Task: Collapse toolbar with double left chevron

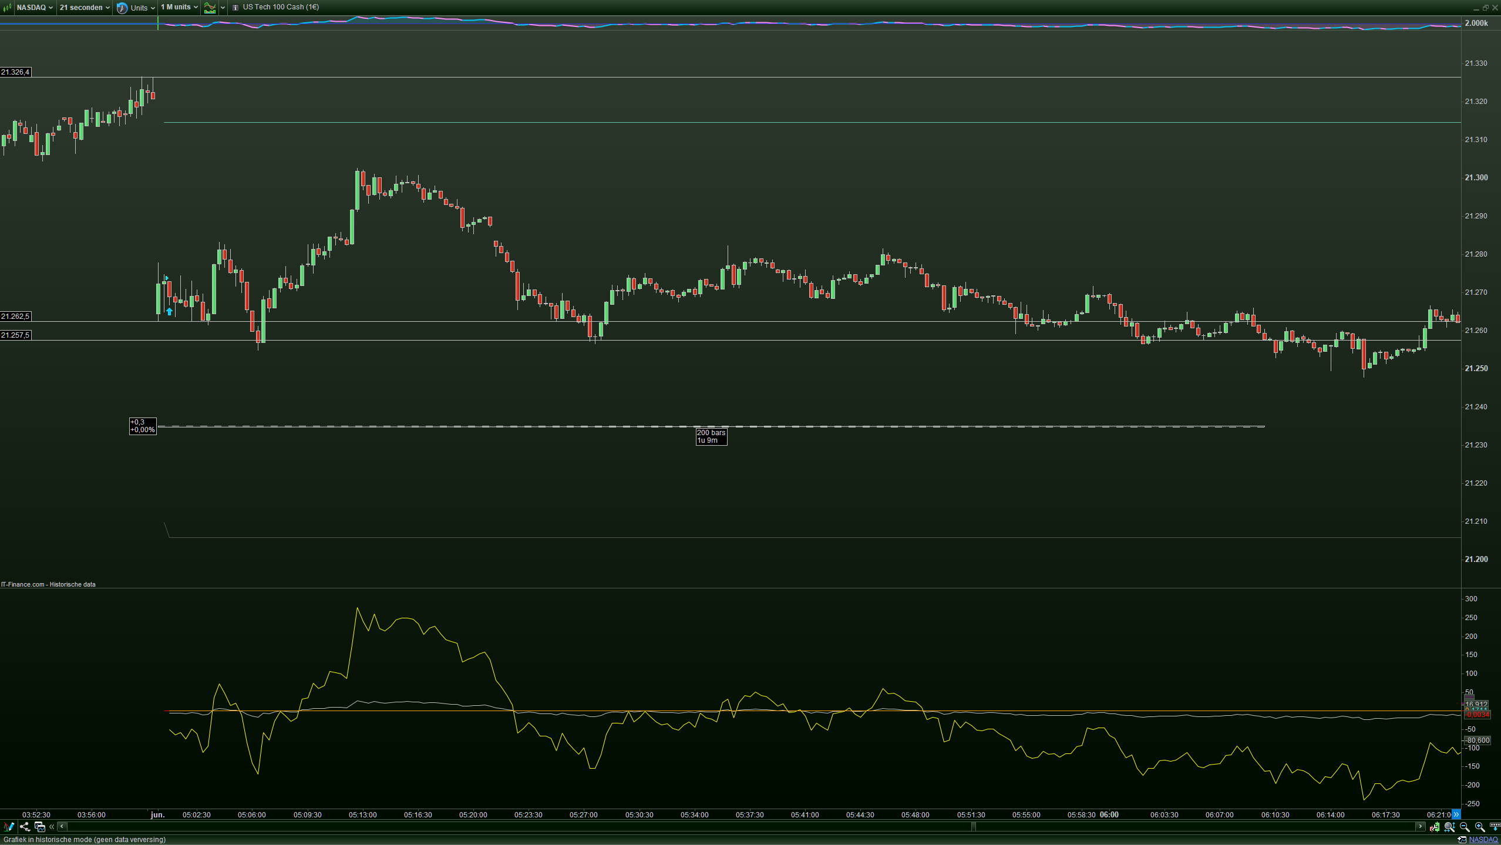Action: (52, 827)
